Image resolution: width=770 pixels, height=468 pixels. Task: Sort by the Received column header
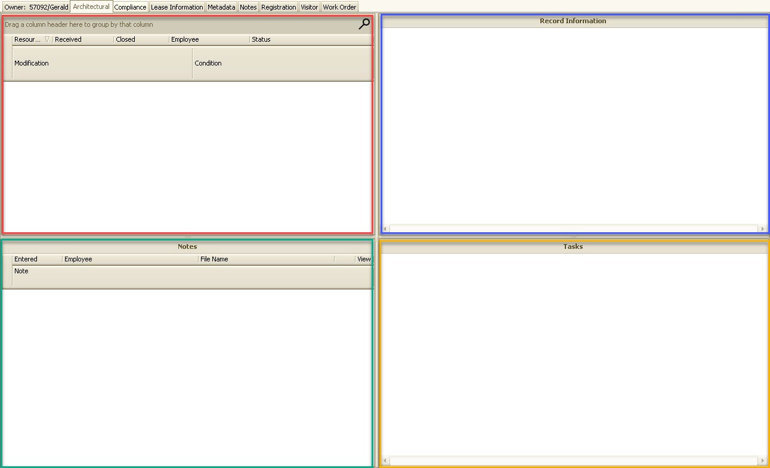click(x=83, y=39)
